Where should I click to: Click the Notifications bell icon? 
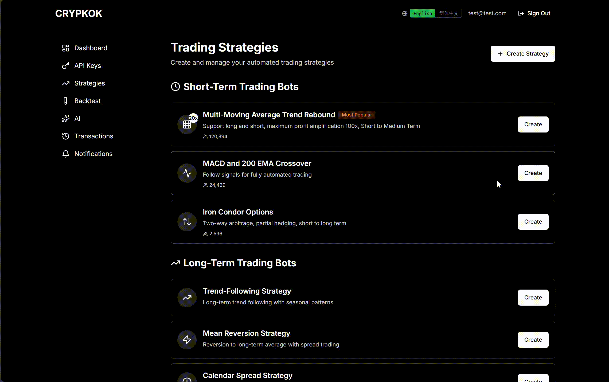(66, 154)
